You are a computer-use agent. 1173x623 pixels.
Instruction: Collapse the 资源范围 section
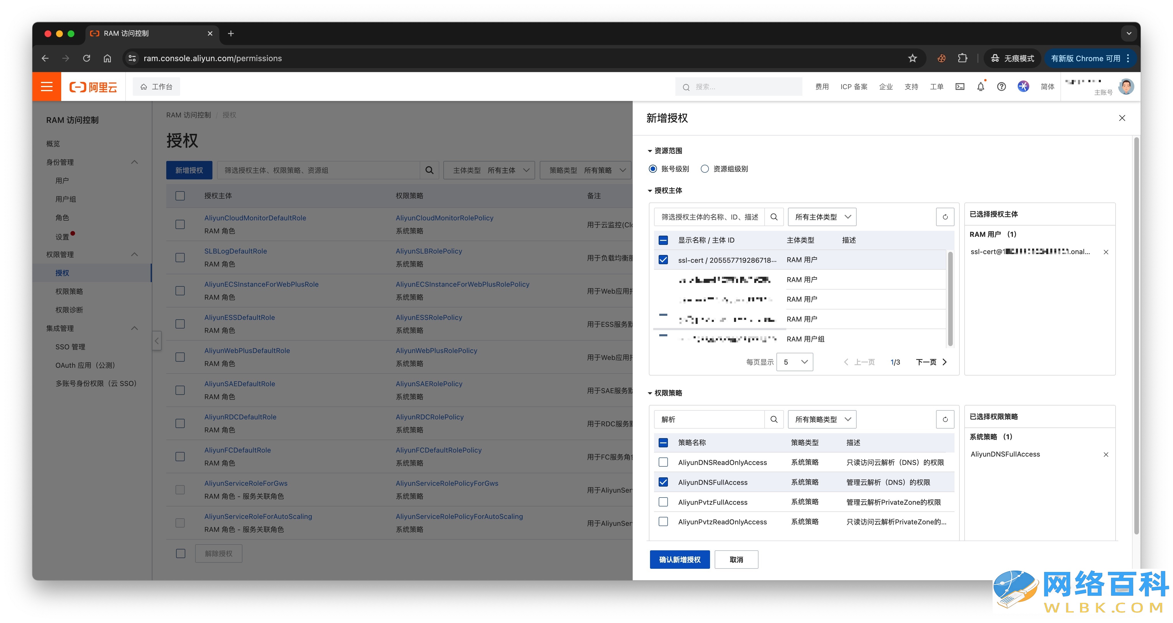(x=665, y=151)
